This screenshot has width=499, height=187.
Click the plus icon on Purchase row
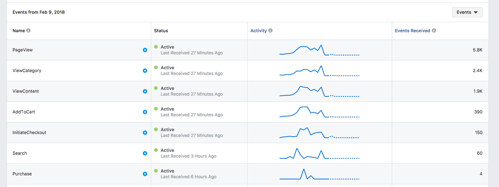(145, 174)
